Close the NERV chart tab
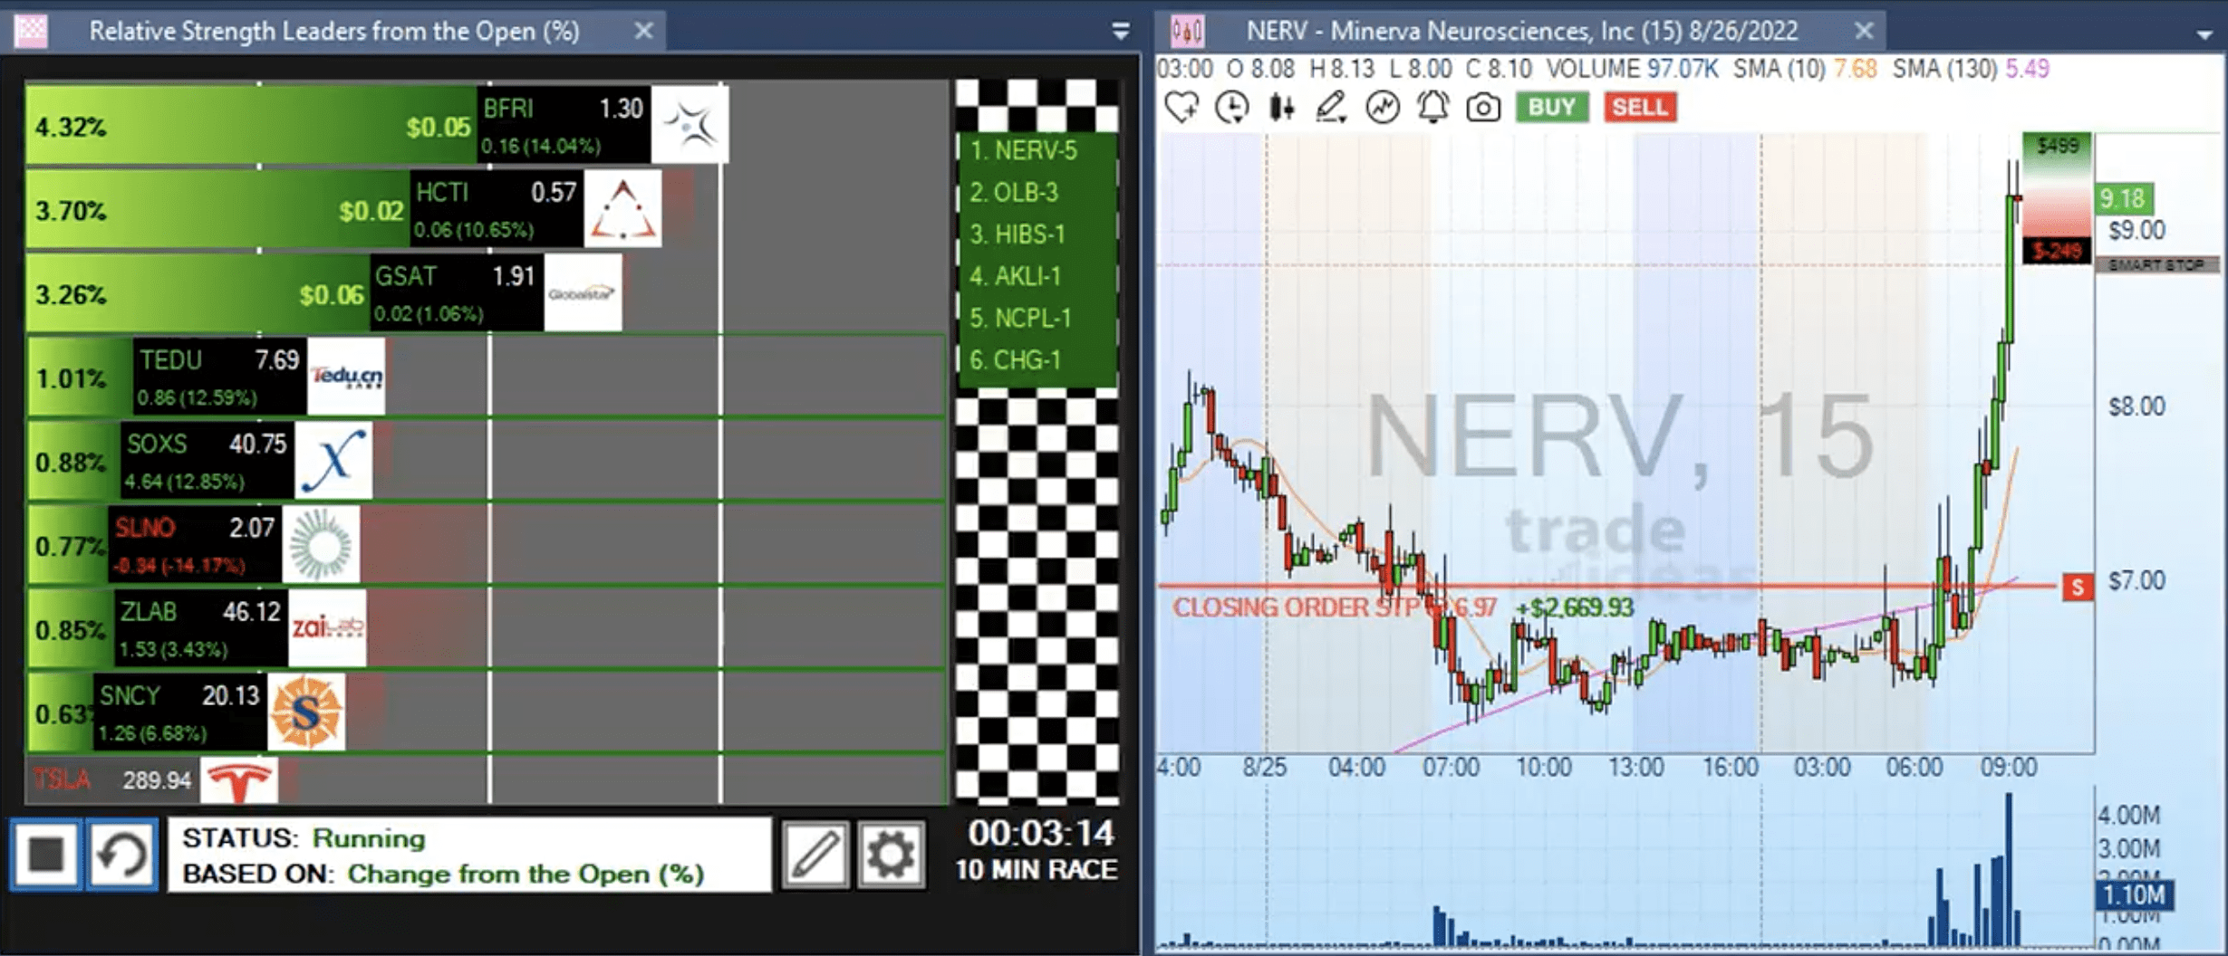This screenshot has width=2228, height=956. (x=1864, y=31)
